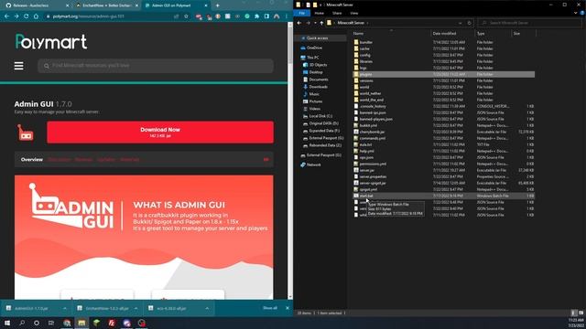This screenshot has width=586, height=329.
Task: Select Downloads in navigation pane
Action: click(x=318, y=87)
